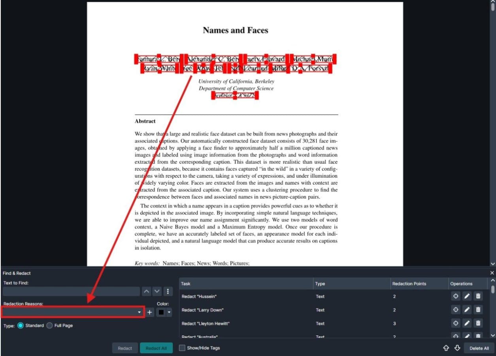This screenshot has height=356, width=496.
Task: Click the trash icon for Redact "Australia"
Action: coord(477,335)
